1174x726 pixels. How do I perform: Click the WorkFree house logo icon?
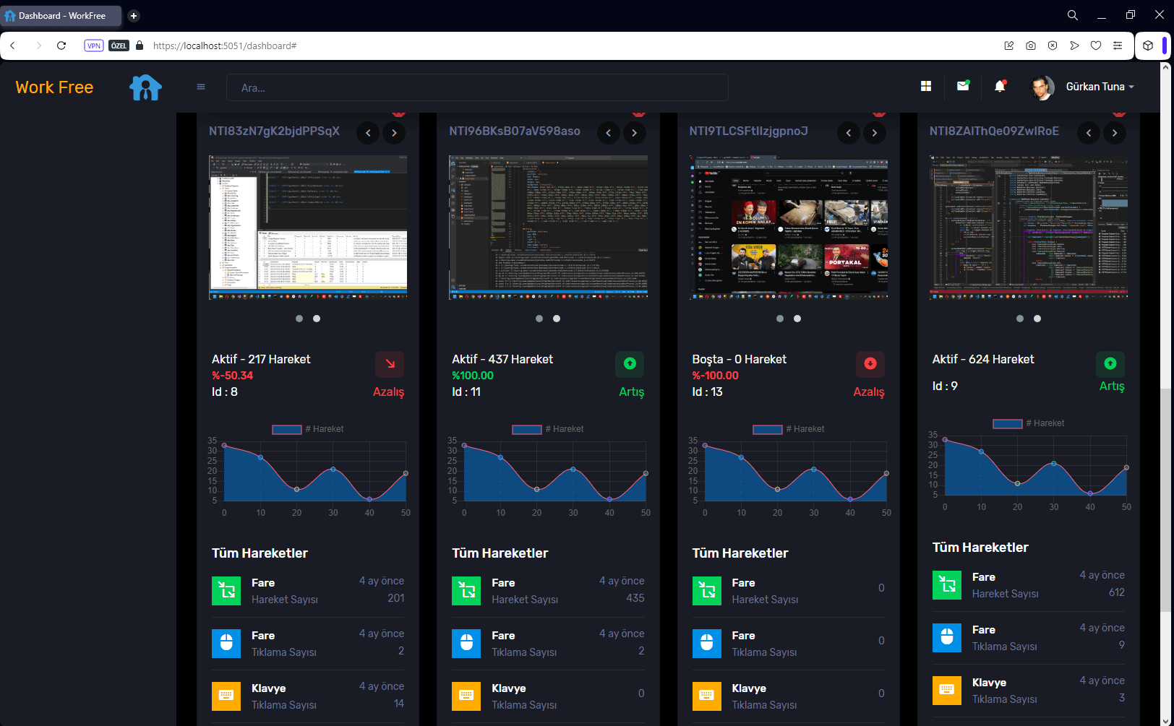(x=145, y=87)
